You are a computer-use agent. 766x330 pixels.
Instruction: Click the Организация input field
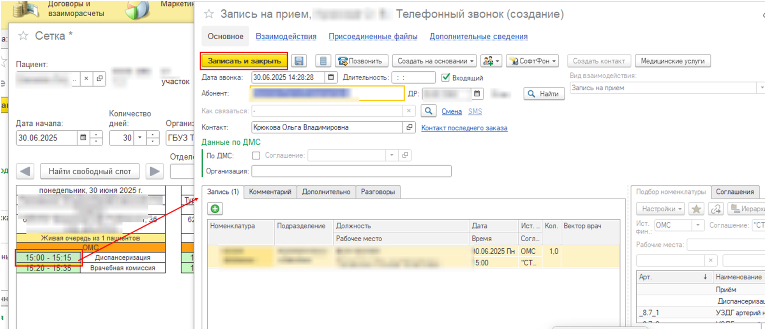(351, 171)
